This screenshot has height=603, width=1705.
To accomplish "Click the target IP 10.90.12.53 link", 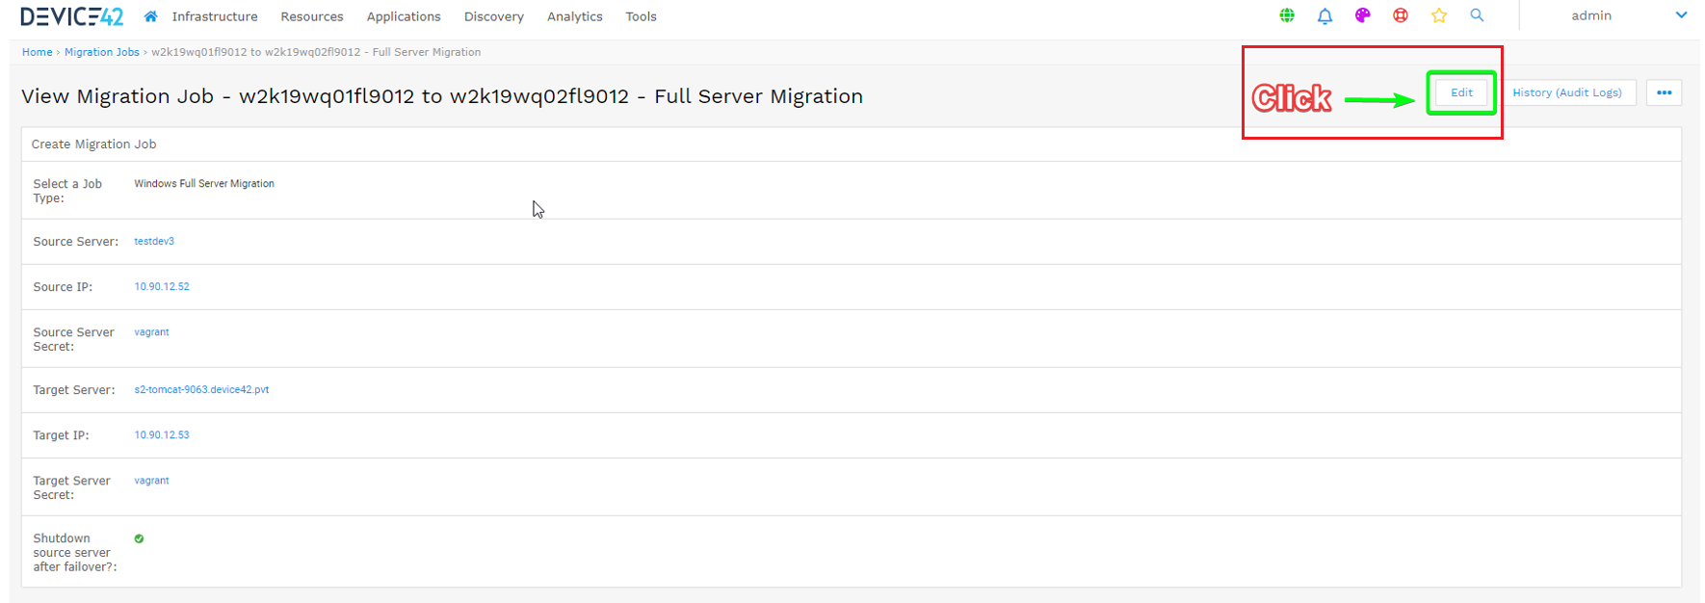I will (x=162, y=434).
